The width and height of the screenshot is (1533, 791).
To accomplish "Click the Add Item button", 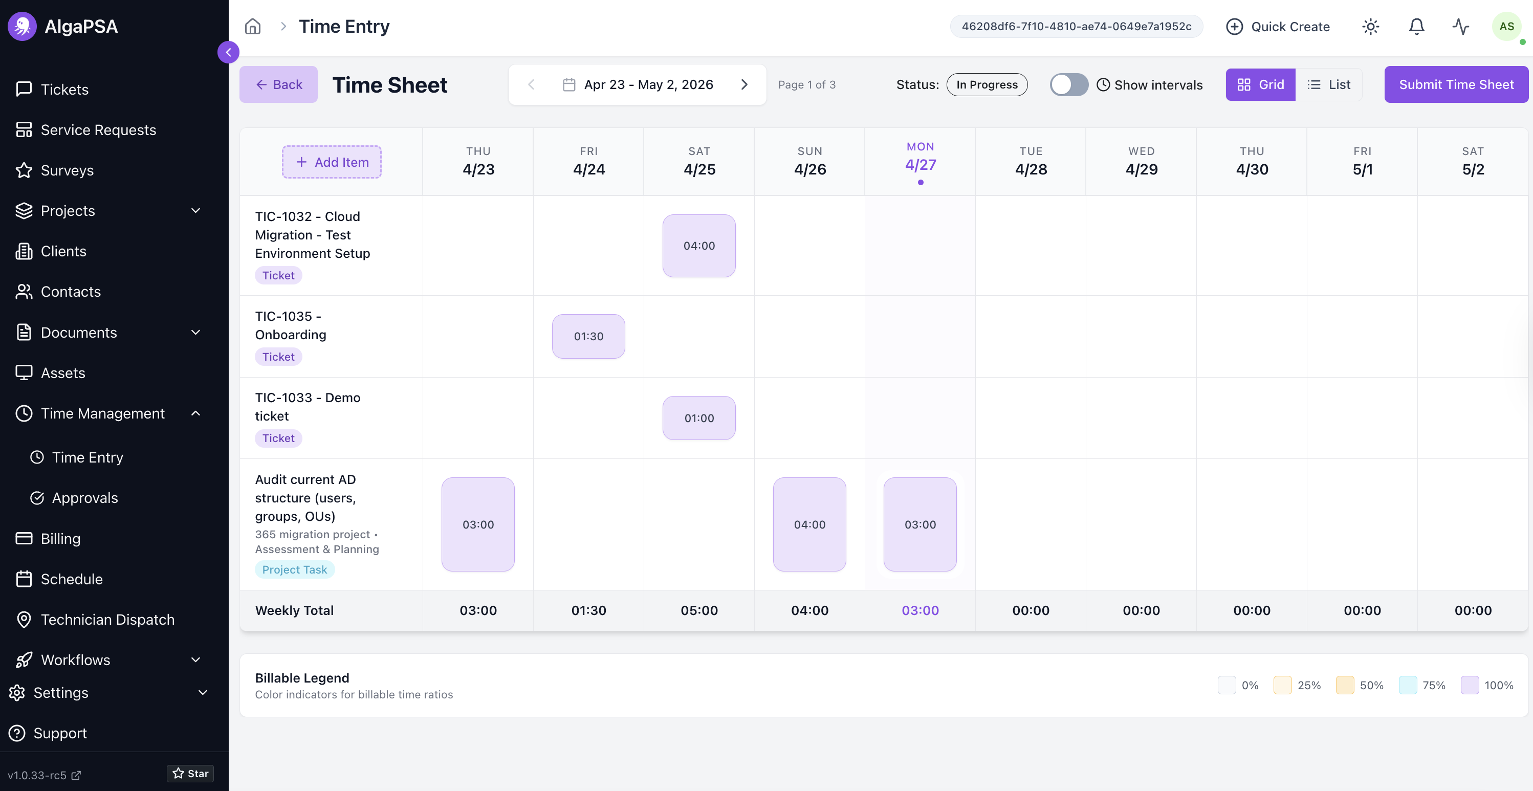I will coord(332,162).
